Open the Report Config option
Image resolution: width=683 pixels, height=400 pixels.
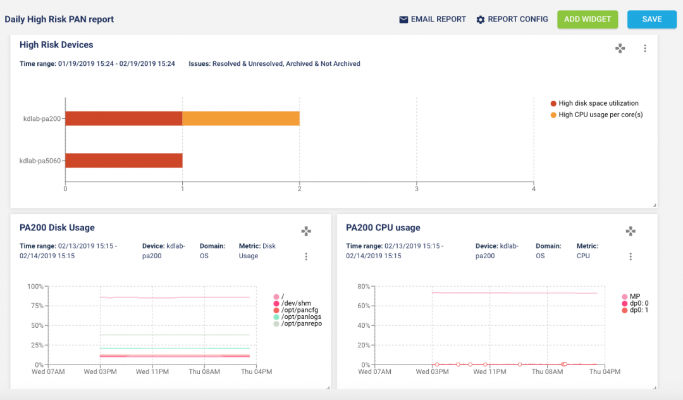pyautogui.click(x=517, y=20)
